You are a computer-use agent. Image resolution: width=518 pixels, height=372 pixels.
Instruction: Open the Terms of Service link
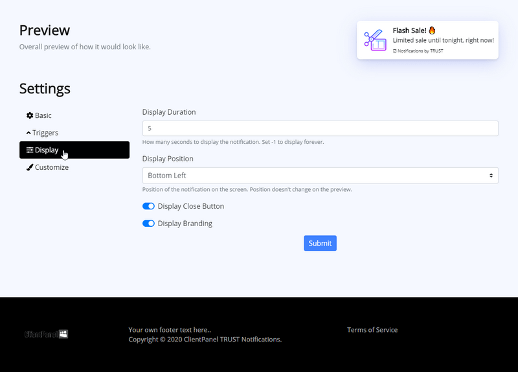(372, 330)
